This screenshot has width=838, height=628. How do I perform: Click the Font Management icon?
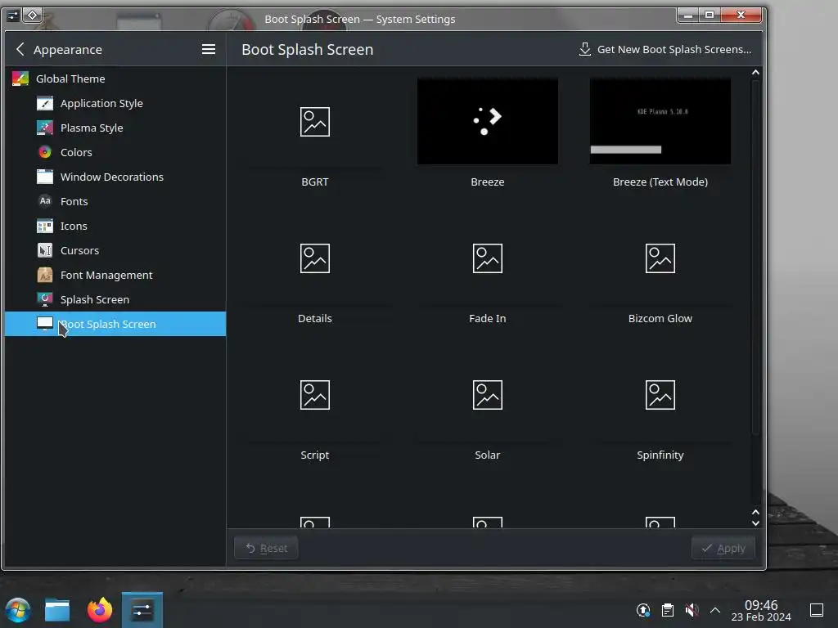(x=45, y=275)
